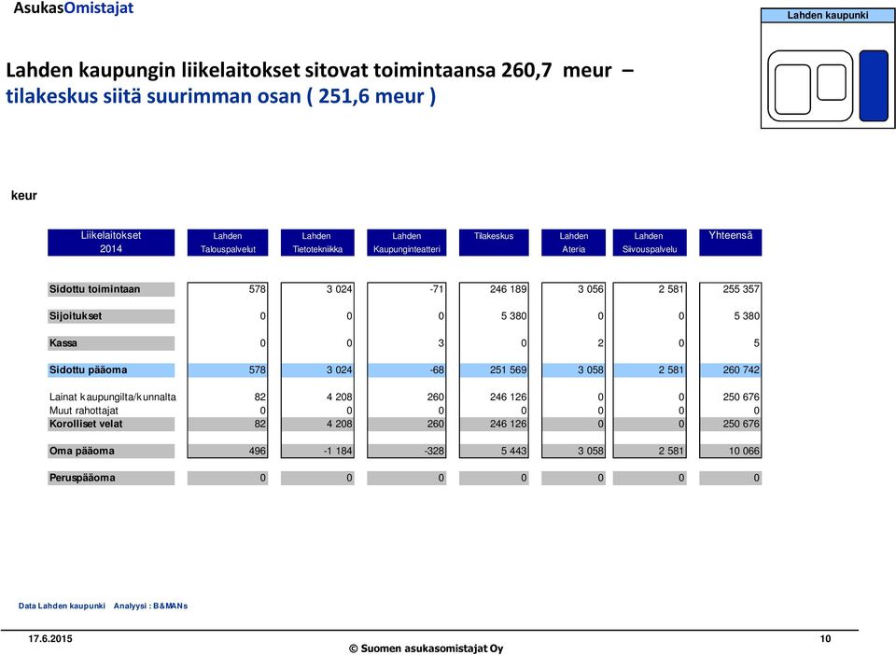Click the date 17.6.2015 in footer
The image size is (896, 655).
[50, 639]
